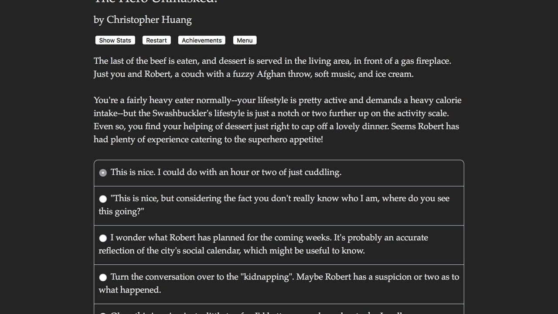Open the Show Stats panel
This screenshot has height=314, width=558.
point(115,40)
